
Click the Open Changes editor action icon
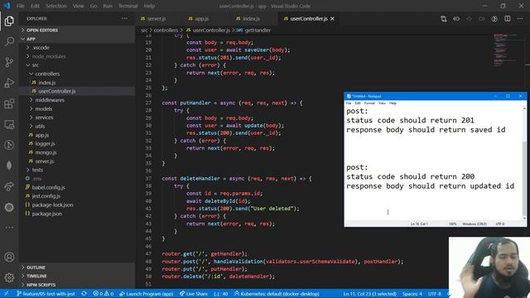444,19
